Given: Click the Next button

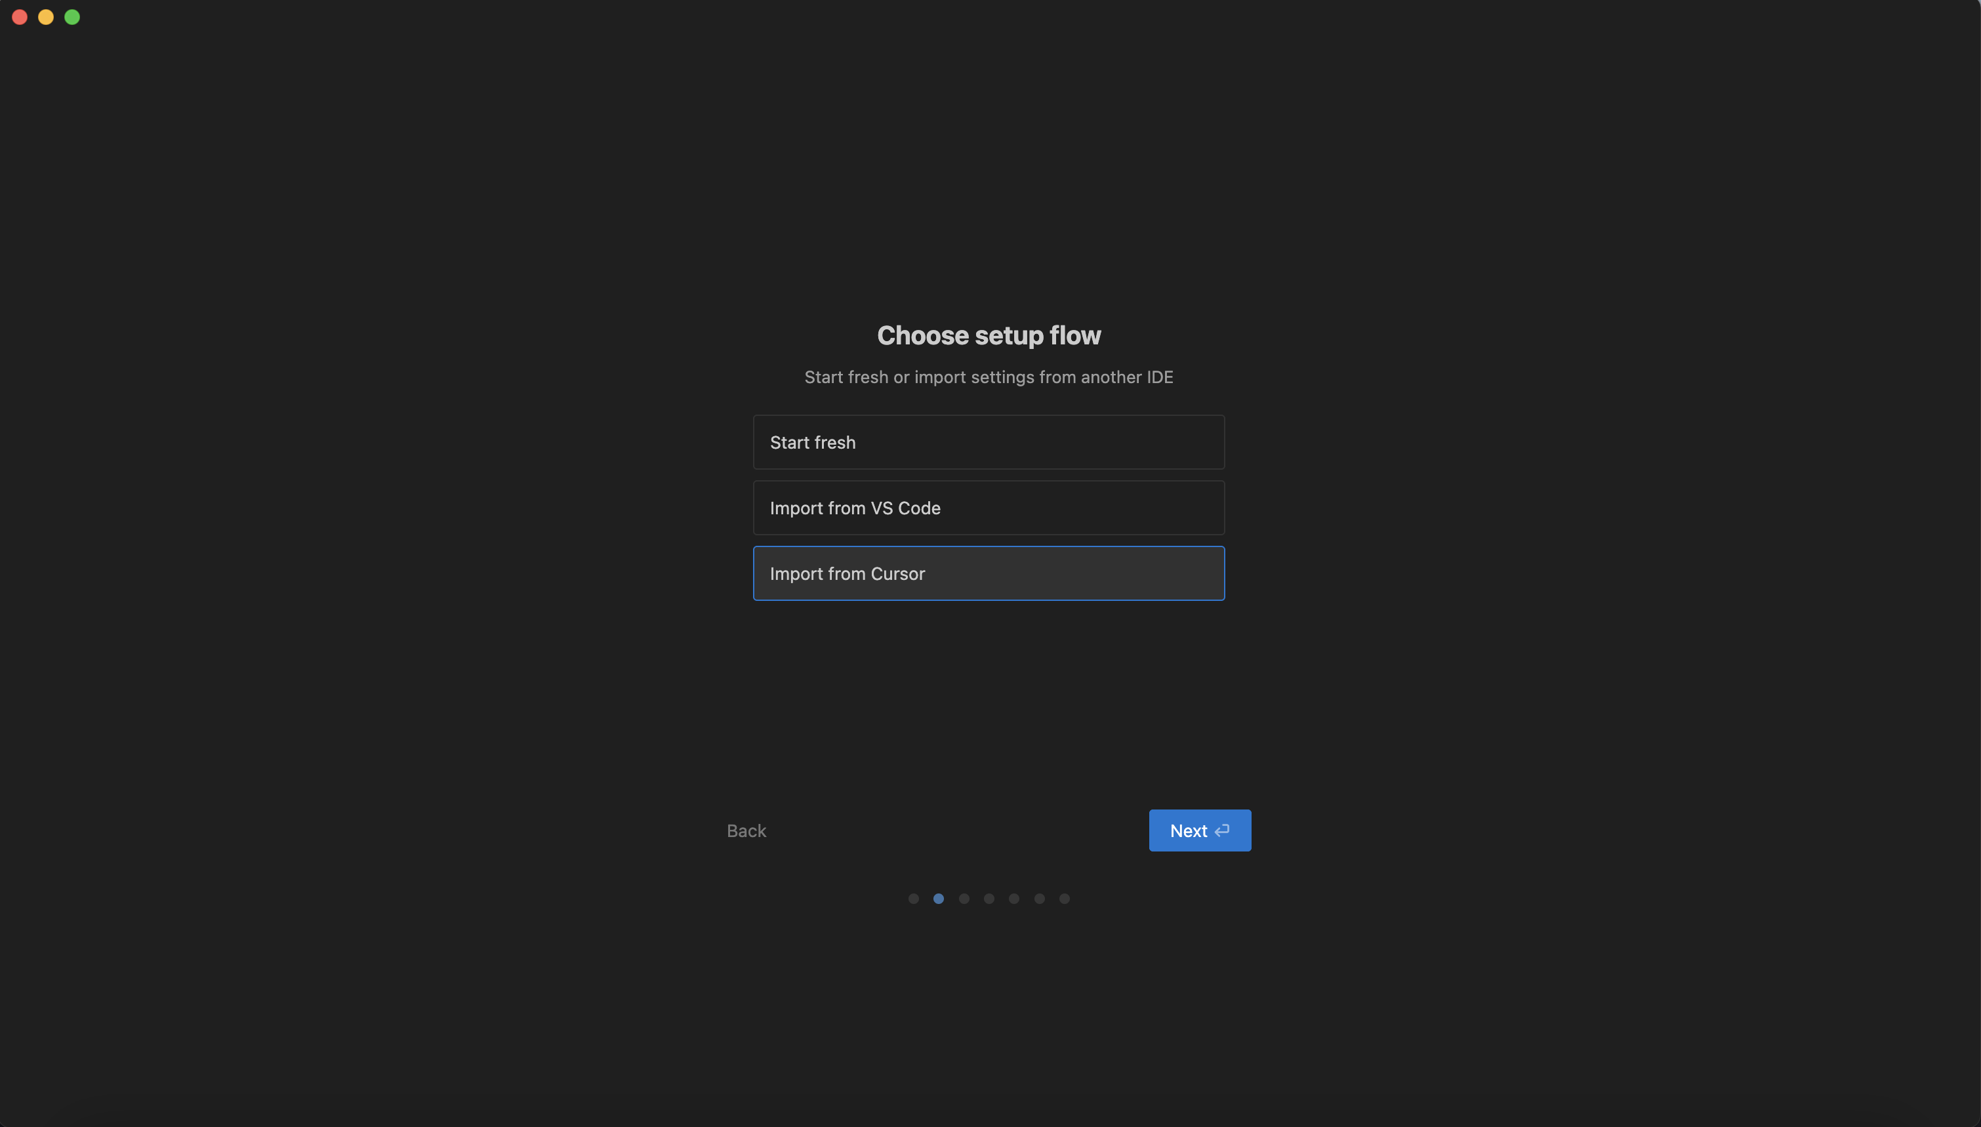Looking at the screenshot, I should coord(1200,830).
